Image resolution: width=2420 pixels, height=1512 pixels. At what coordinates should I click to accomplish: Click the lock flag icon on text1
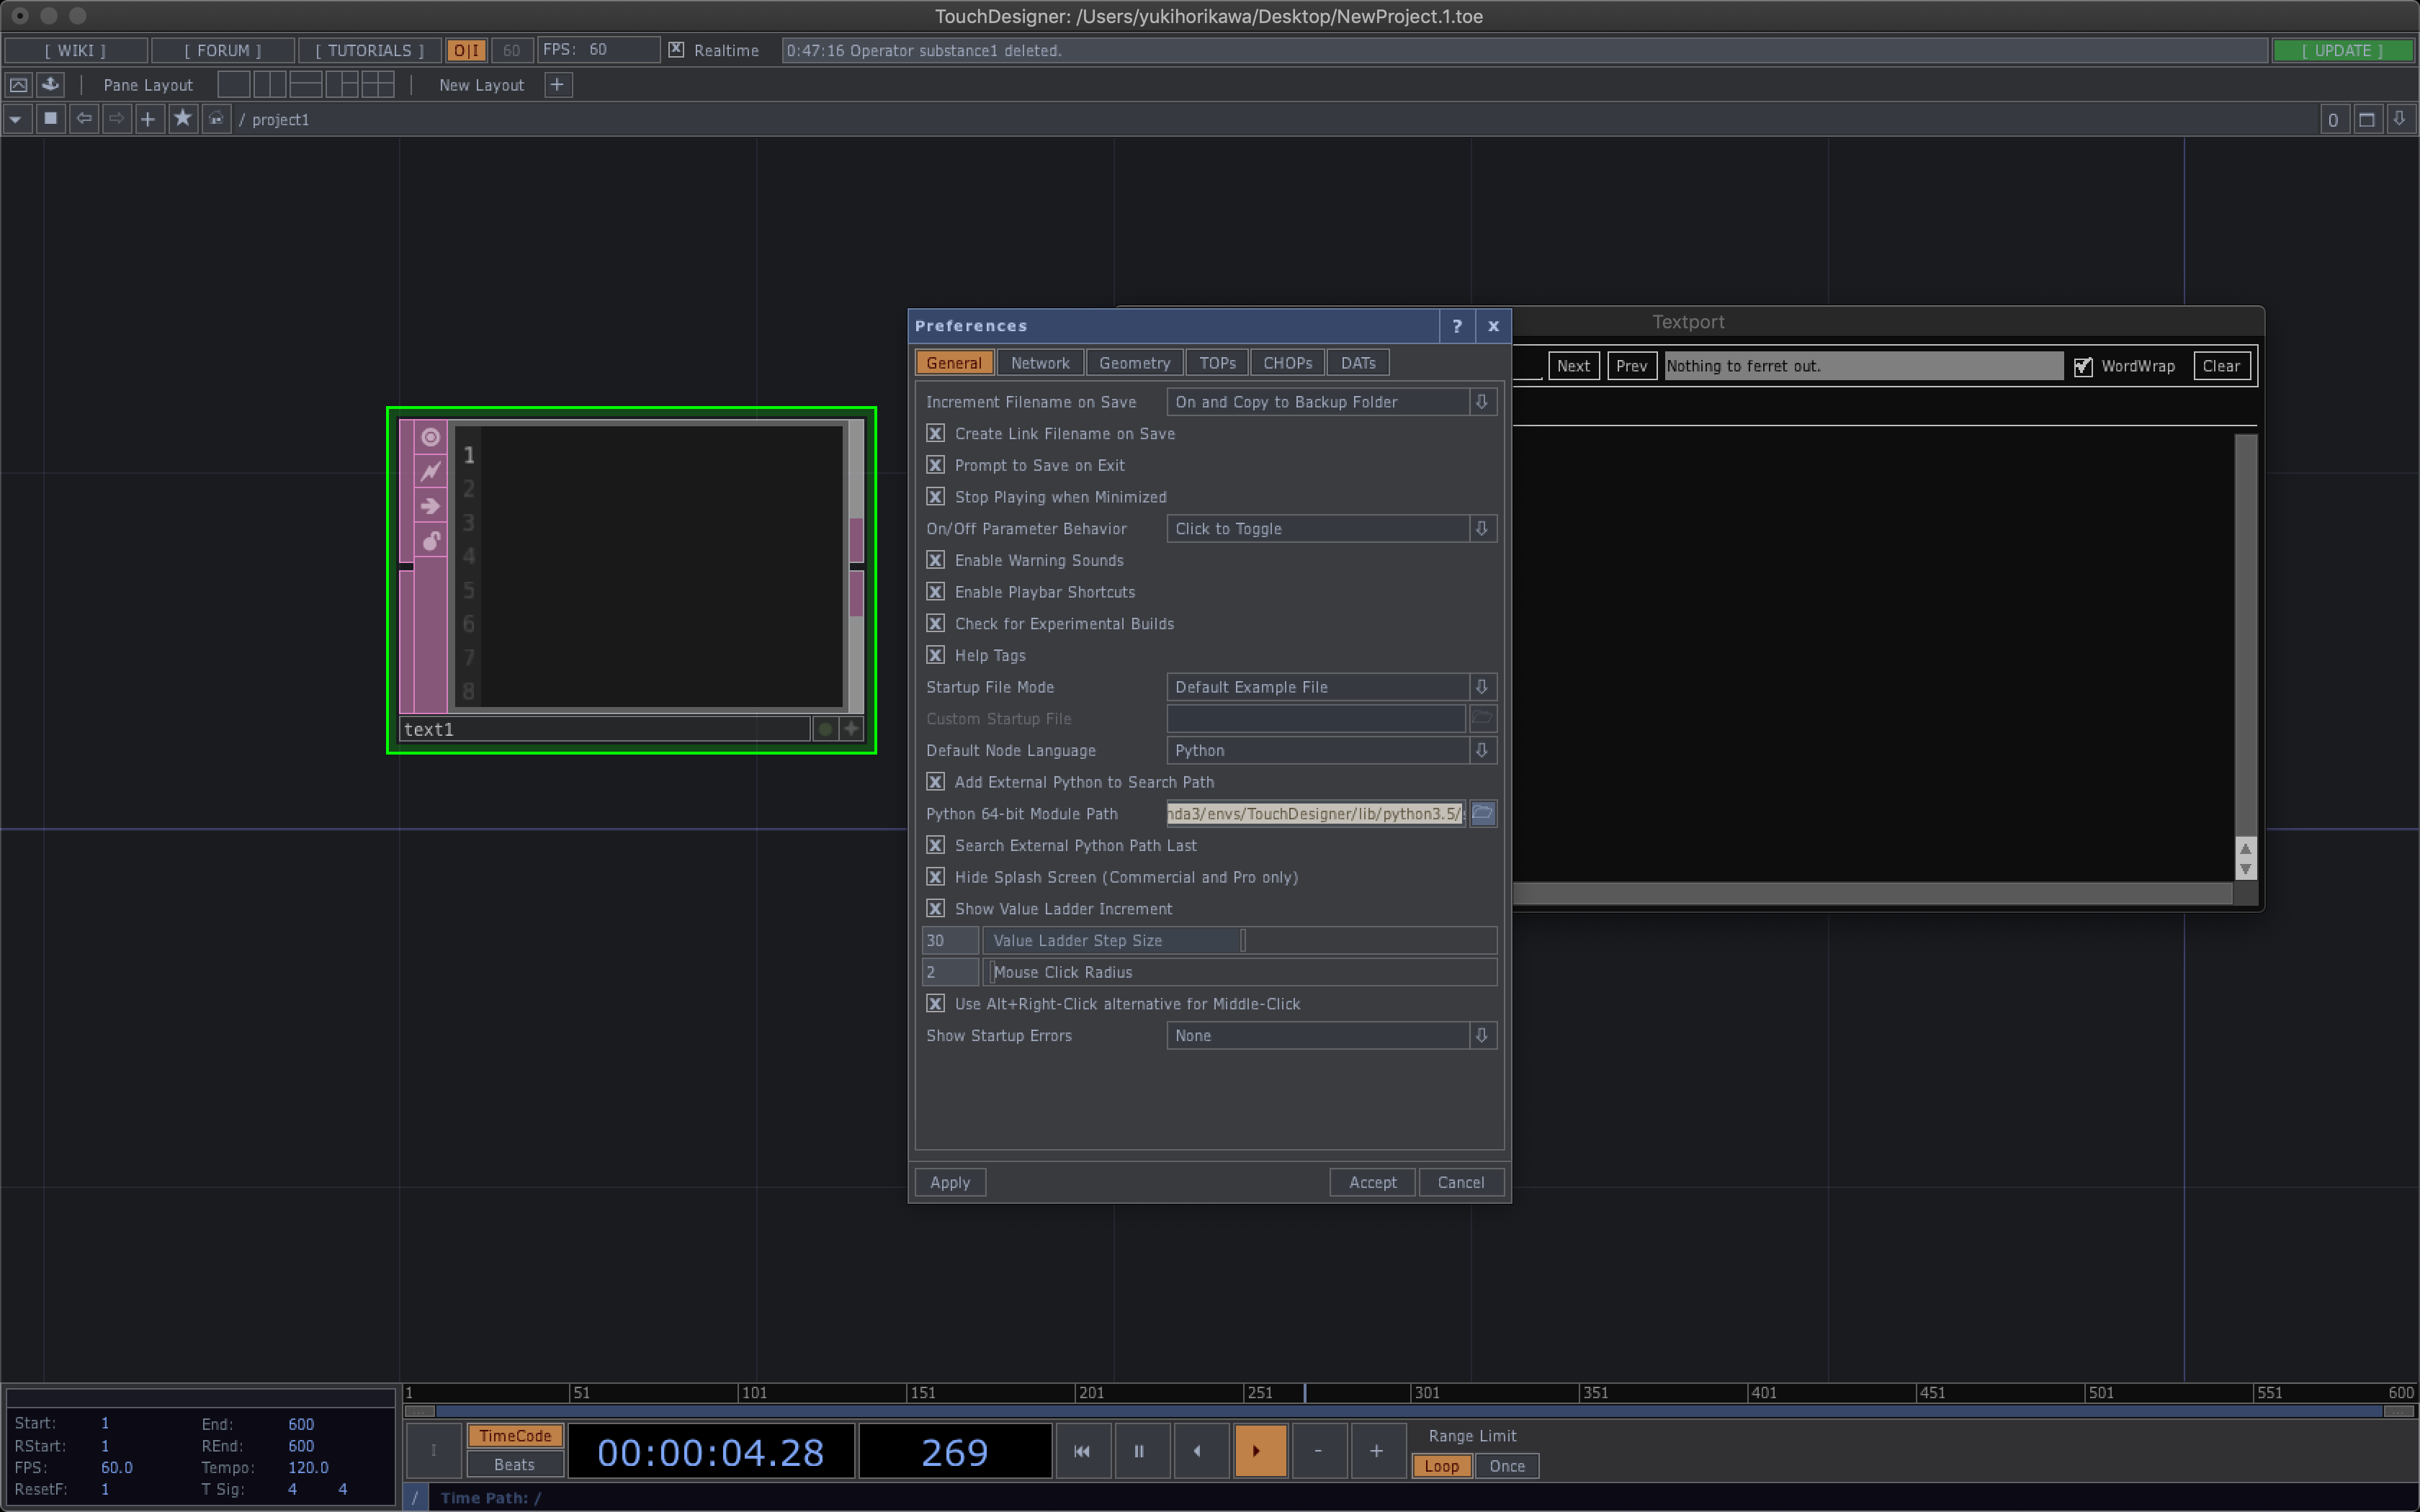coord(430,541)
